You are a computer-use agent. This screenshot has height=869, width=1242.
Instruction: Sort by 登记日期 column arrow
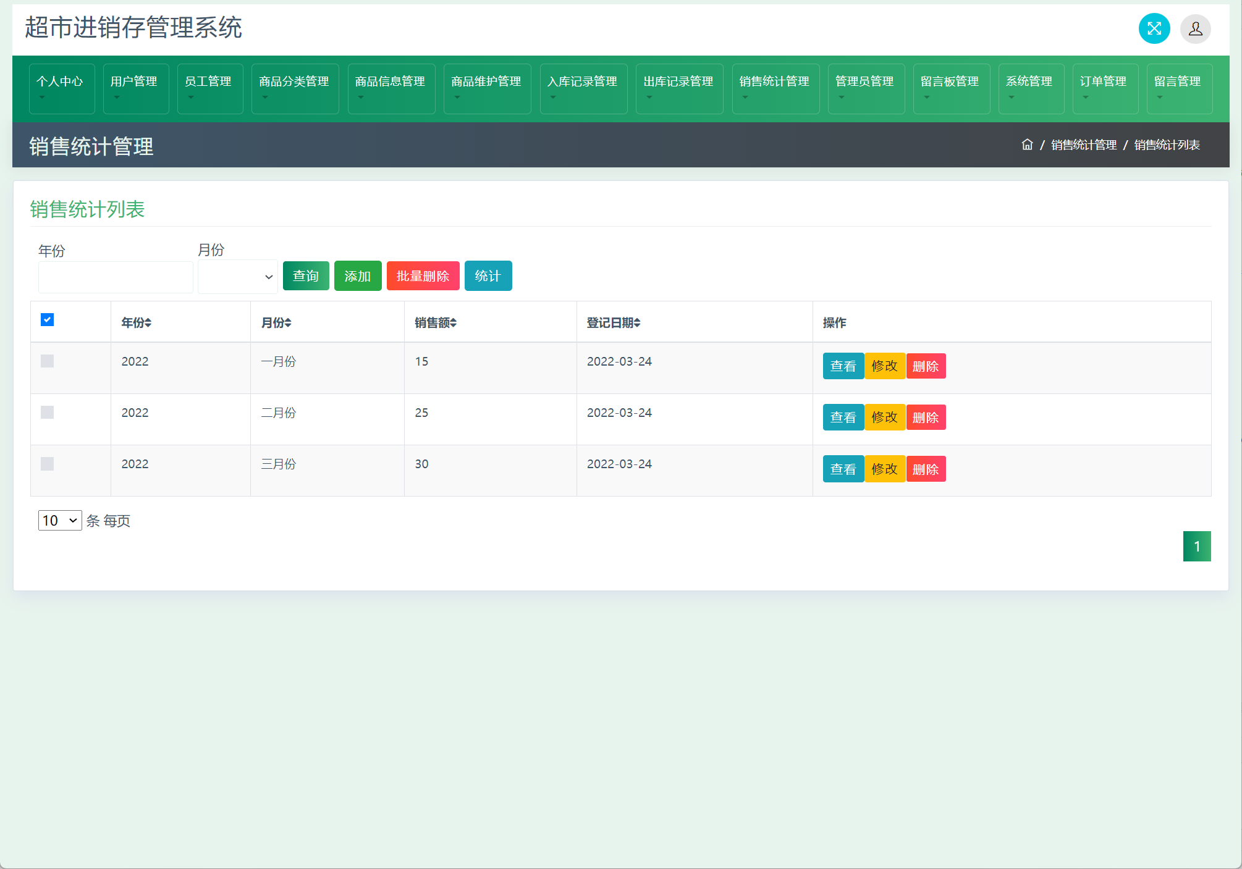pos(637,323)
